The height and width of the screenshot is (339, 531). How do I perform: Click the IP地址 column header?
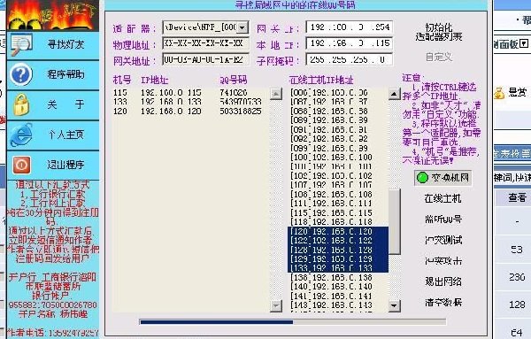click(154, 81)
